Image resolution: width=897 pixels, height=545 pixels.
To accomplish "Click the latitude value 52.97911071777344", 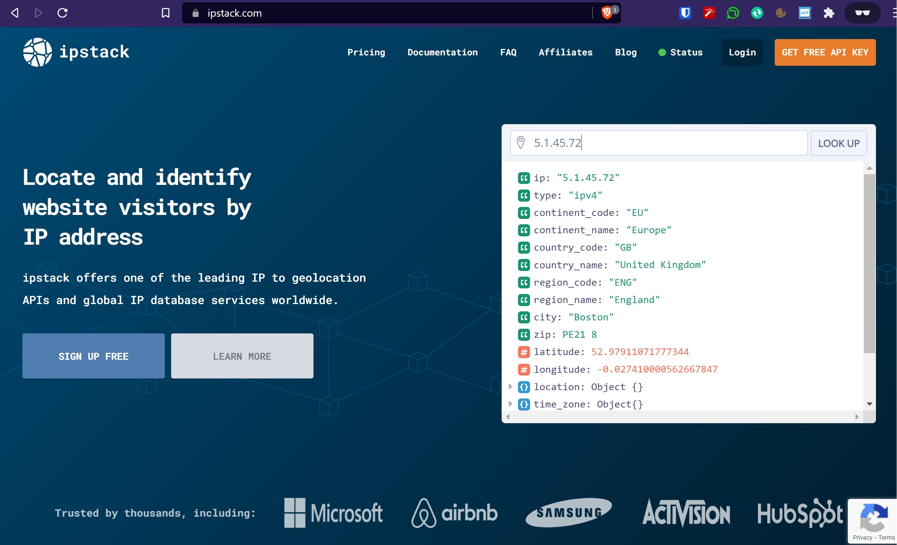I will click(640, 352).
